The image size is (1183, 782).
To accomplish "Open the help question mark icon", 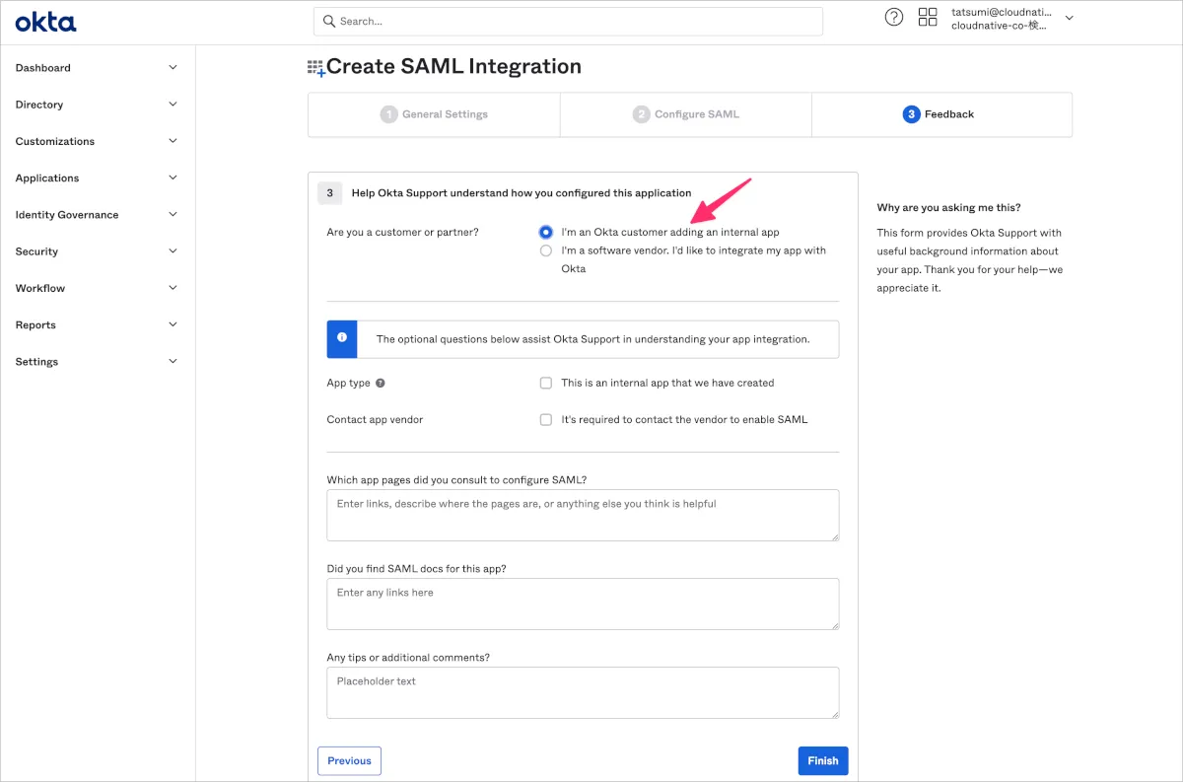I will tap(894, 17).
